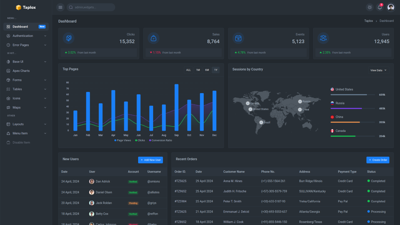Click the admin search input field
This screenshot has width=400, height=225.
[x=91, y=7]
